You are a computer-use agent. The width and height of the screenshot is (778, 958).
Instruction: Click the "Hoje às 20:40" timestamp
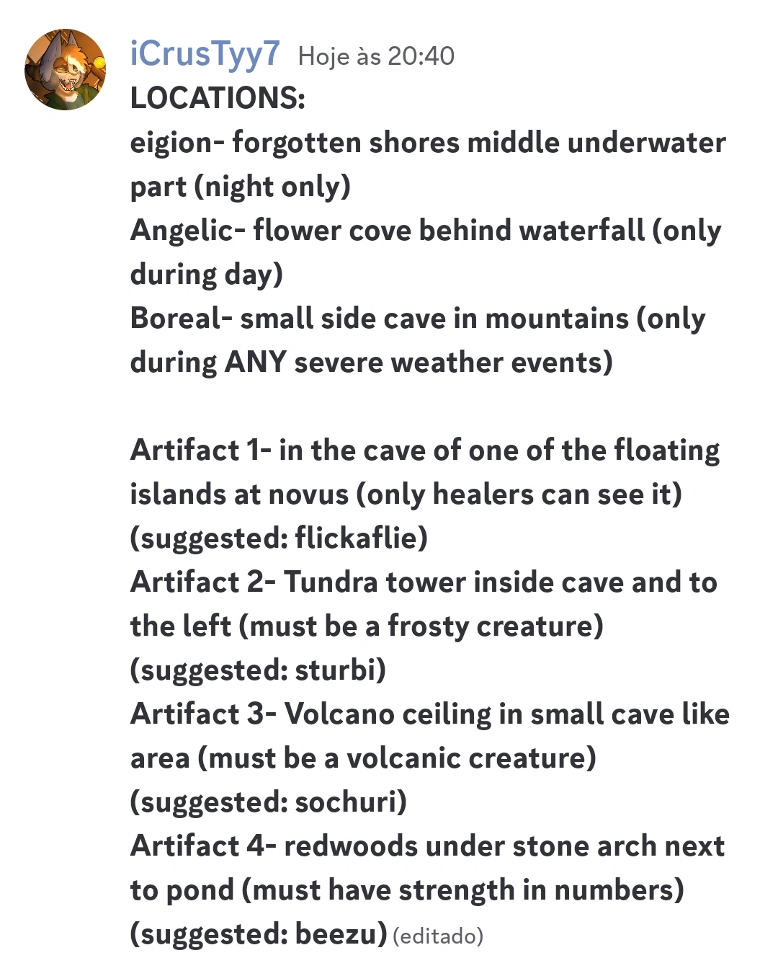pos(376,56)
